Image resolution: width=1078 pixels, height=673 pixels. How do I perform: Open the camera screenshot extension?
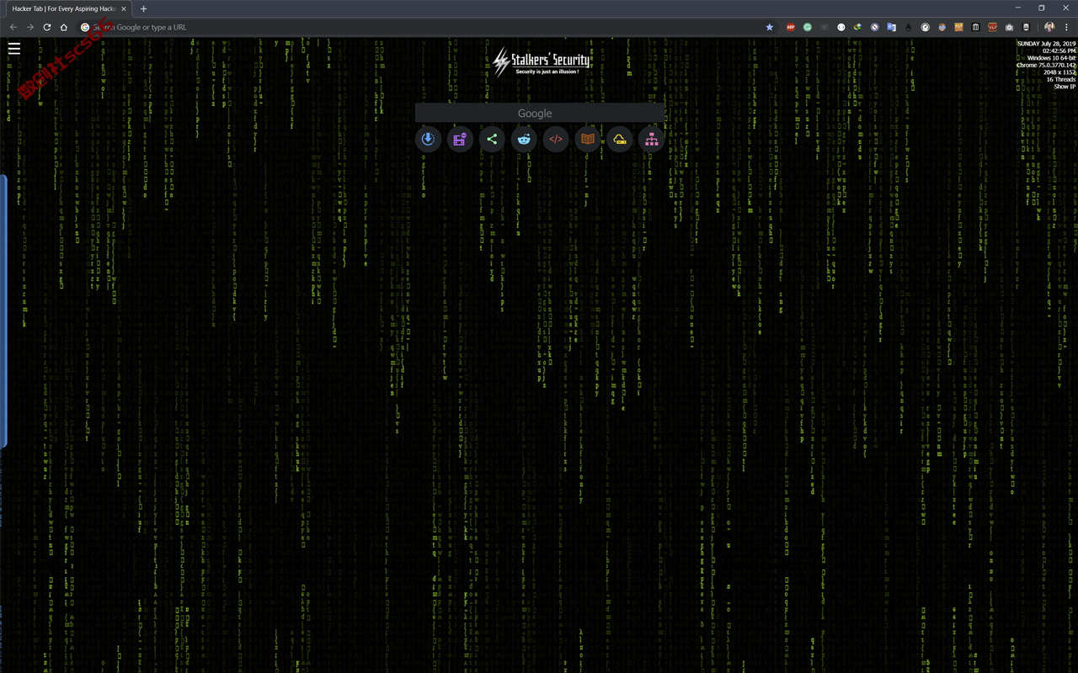click(x=1009, y=27)
